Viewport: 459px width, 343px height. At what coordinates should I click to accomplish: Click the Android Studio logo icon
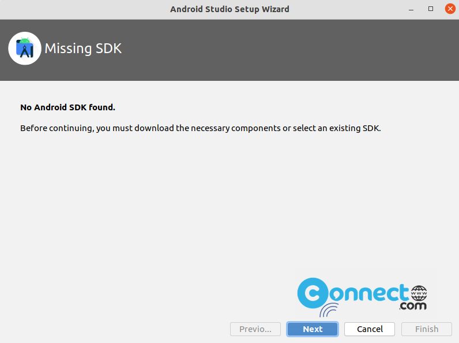tap(25, 49)
